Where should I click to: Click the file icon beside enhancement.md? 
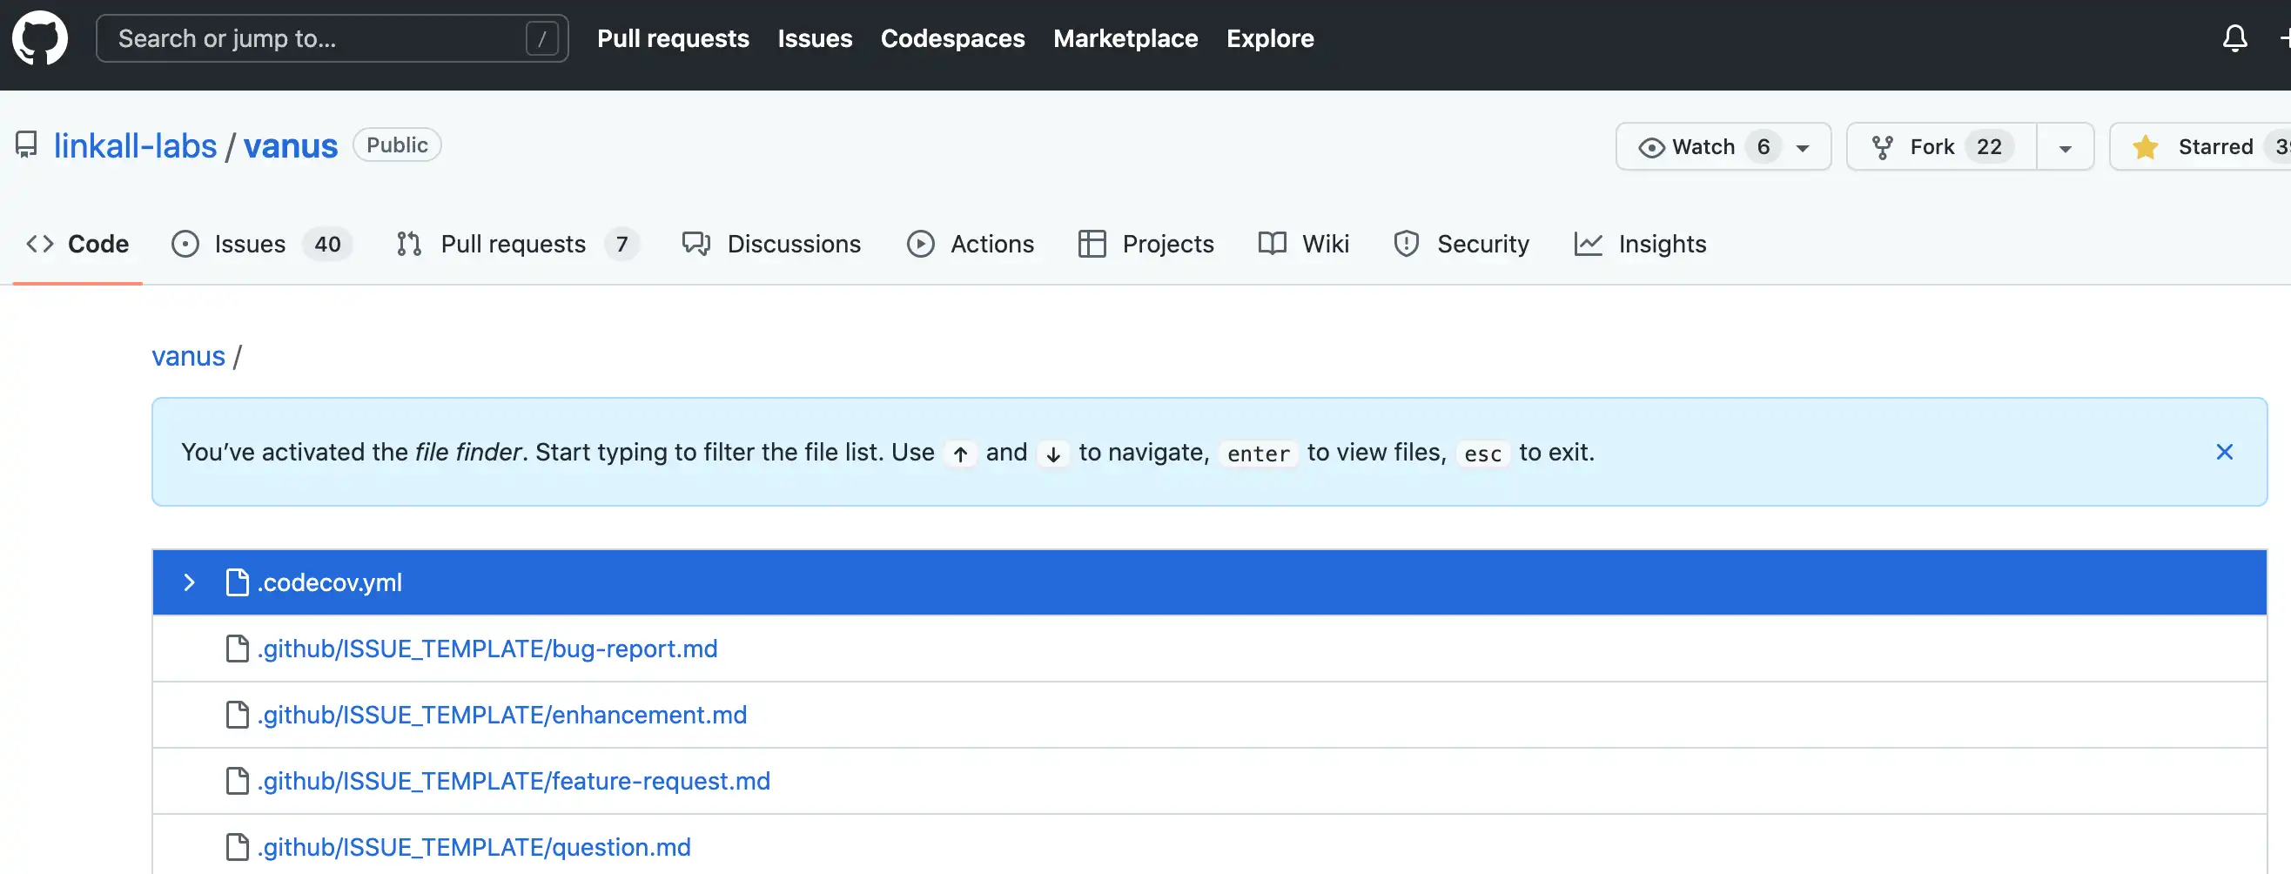coord(237,715)
